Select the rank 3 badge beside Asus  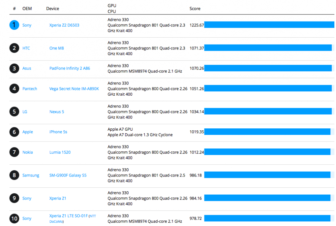click(x=14, y=68)
